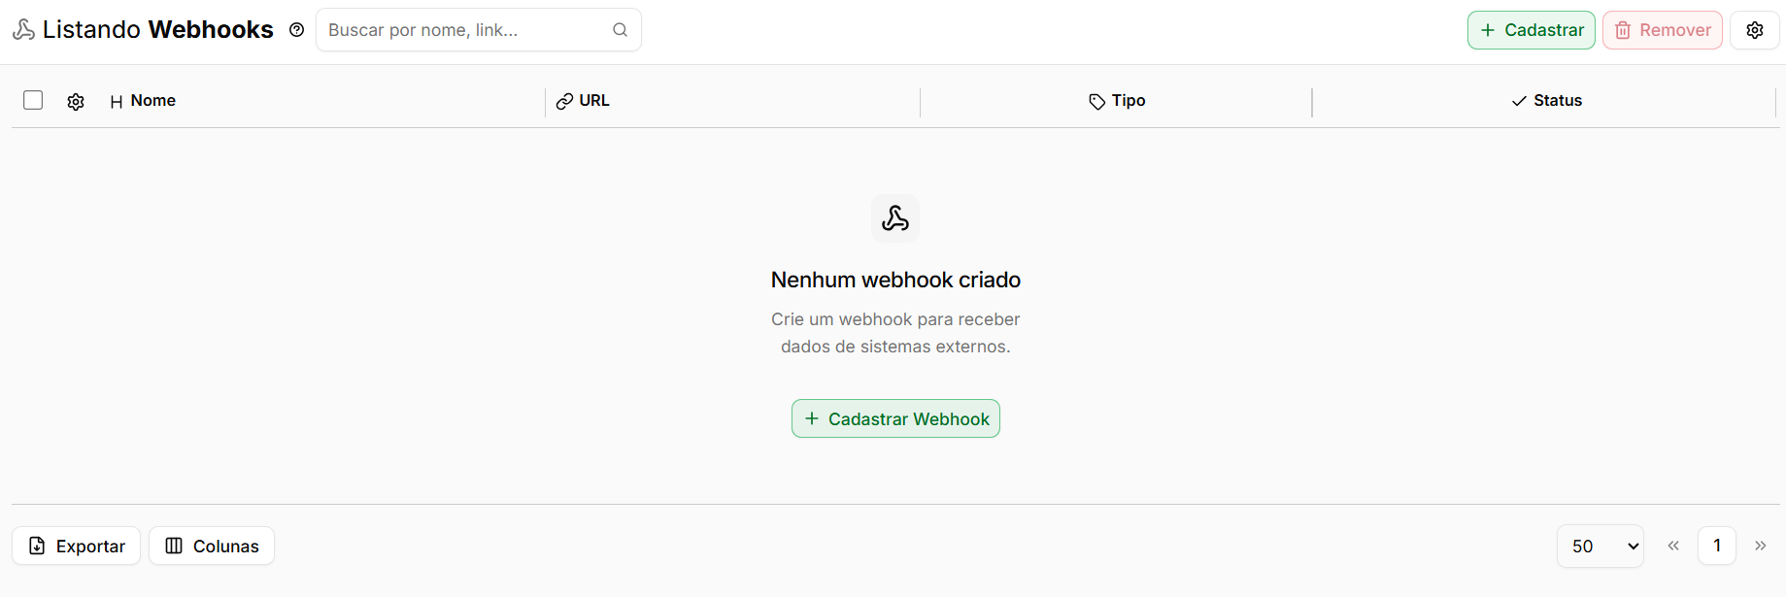Go to previous page with double chevron
This screenshot has height=597, width=1786.
1673,546
